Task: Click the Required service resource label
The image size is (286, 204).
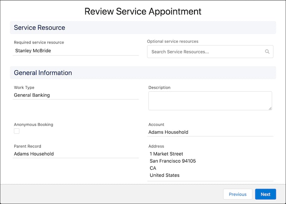Action: pos(39,42)
